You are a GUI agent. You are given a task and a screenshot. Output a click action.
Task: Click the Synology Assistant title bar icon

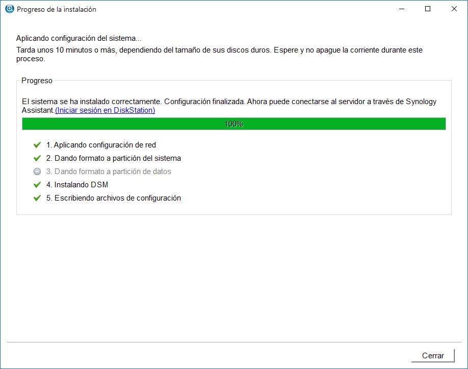10,9
